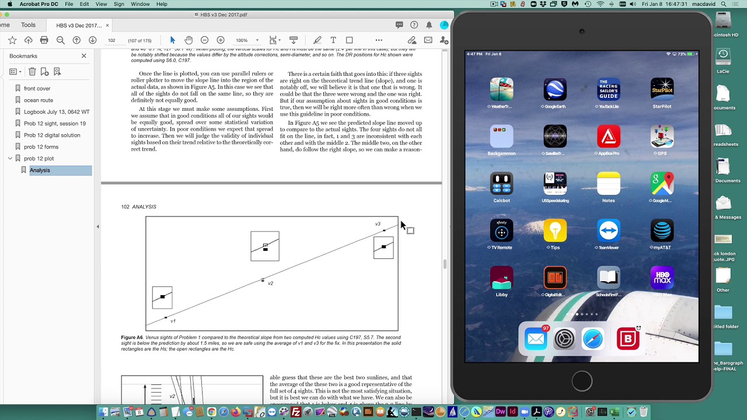Open Safari in the iPad dock
The width and height of the screenshot is (747, 420).
point(592,339)
